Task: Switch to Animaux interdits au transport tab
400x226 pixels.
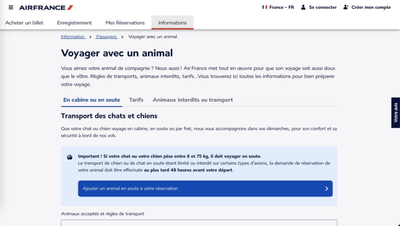Action: (193, 100)
